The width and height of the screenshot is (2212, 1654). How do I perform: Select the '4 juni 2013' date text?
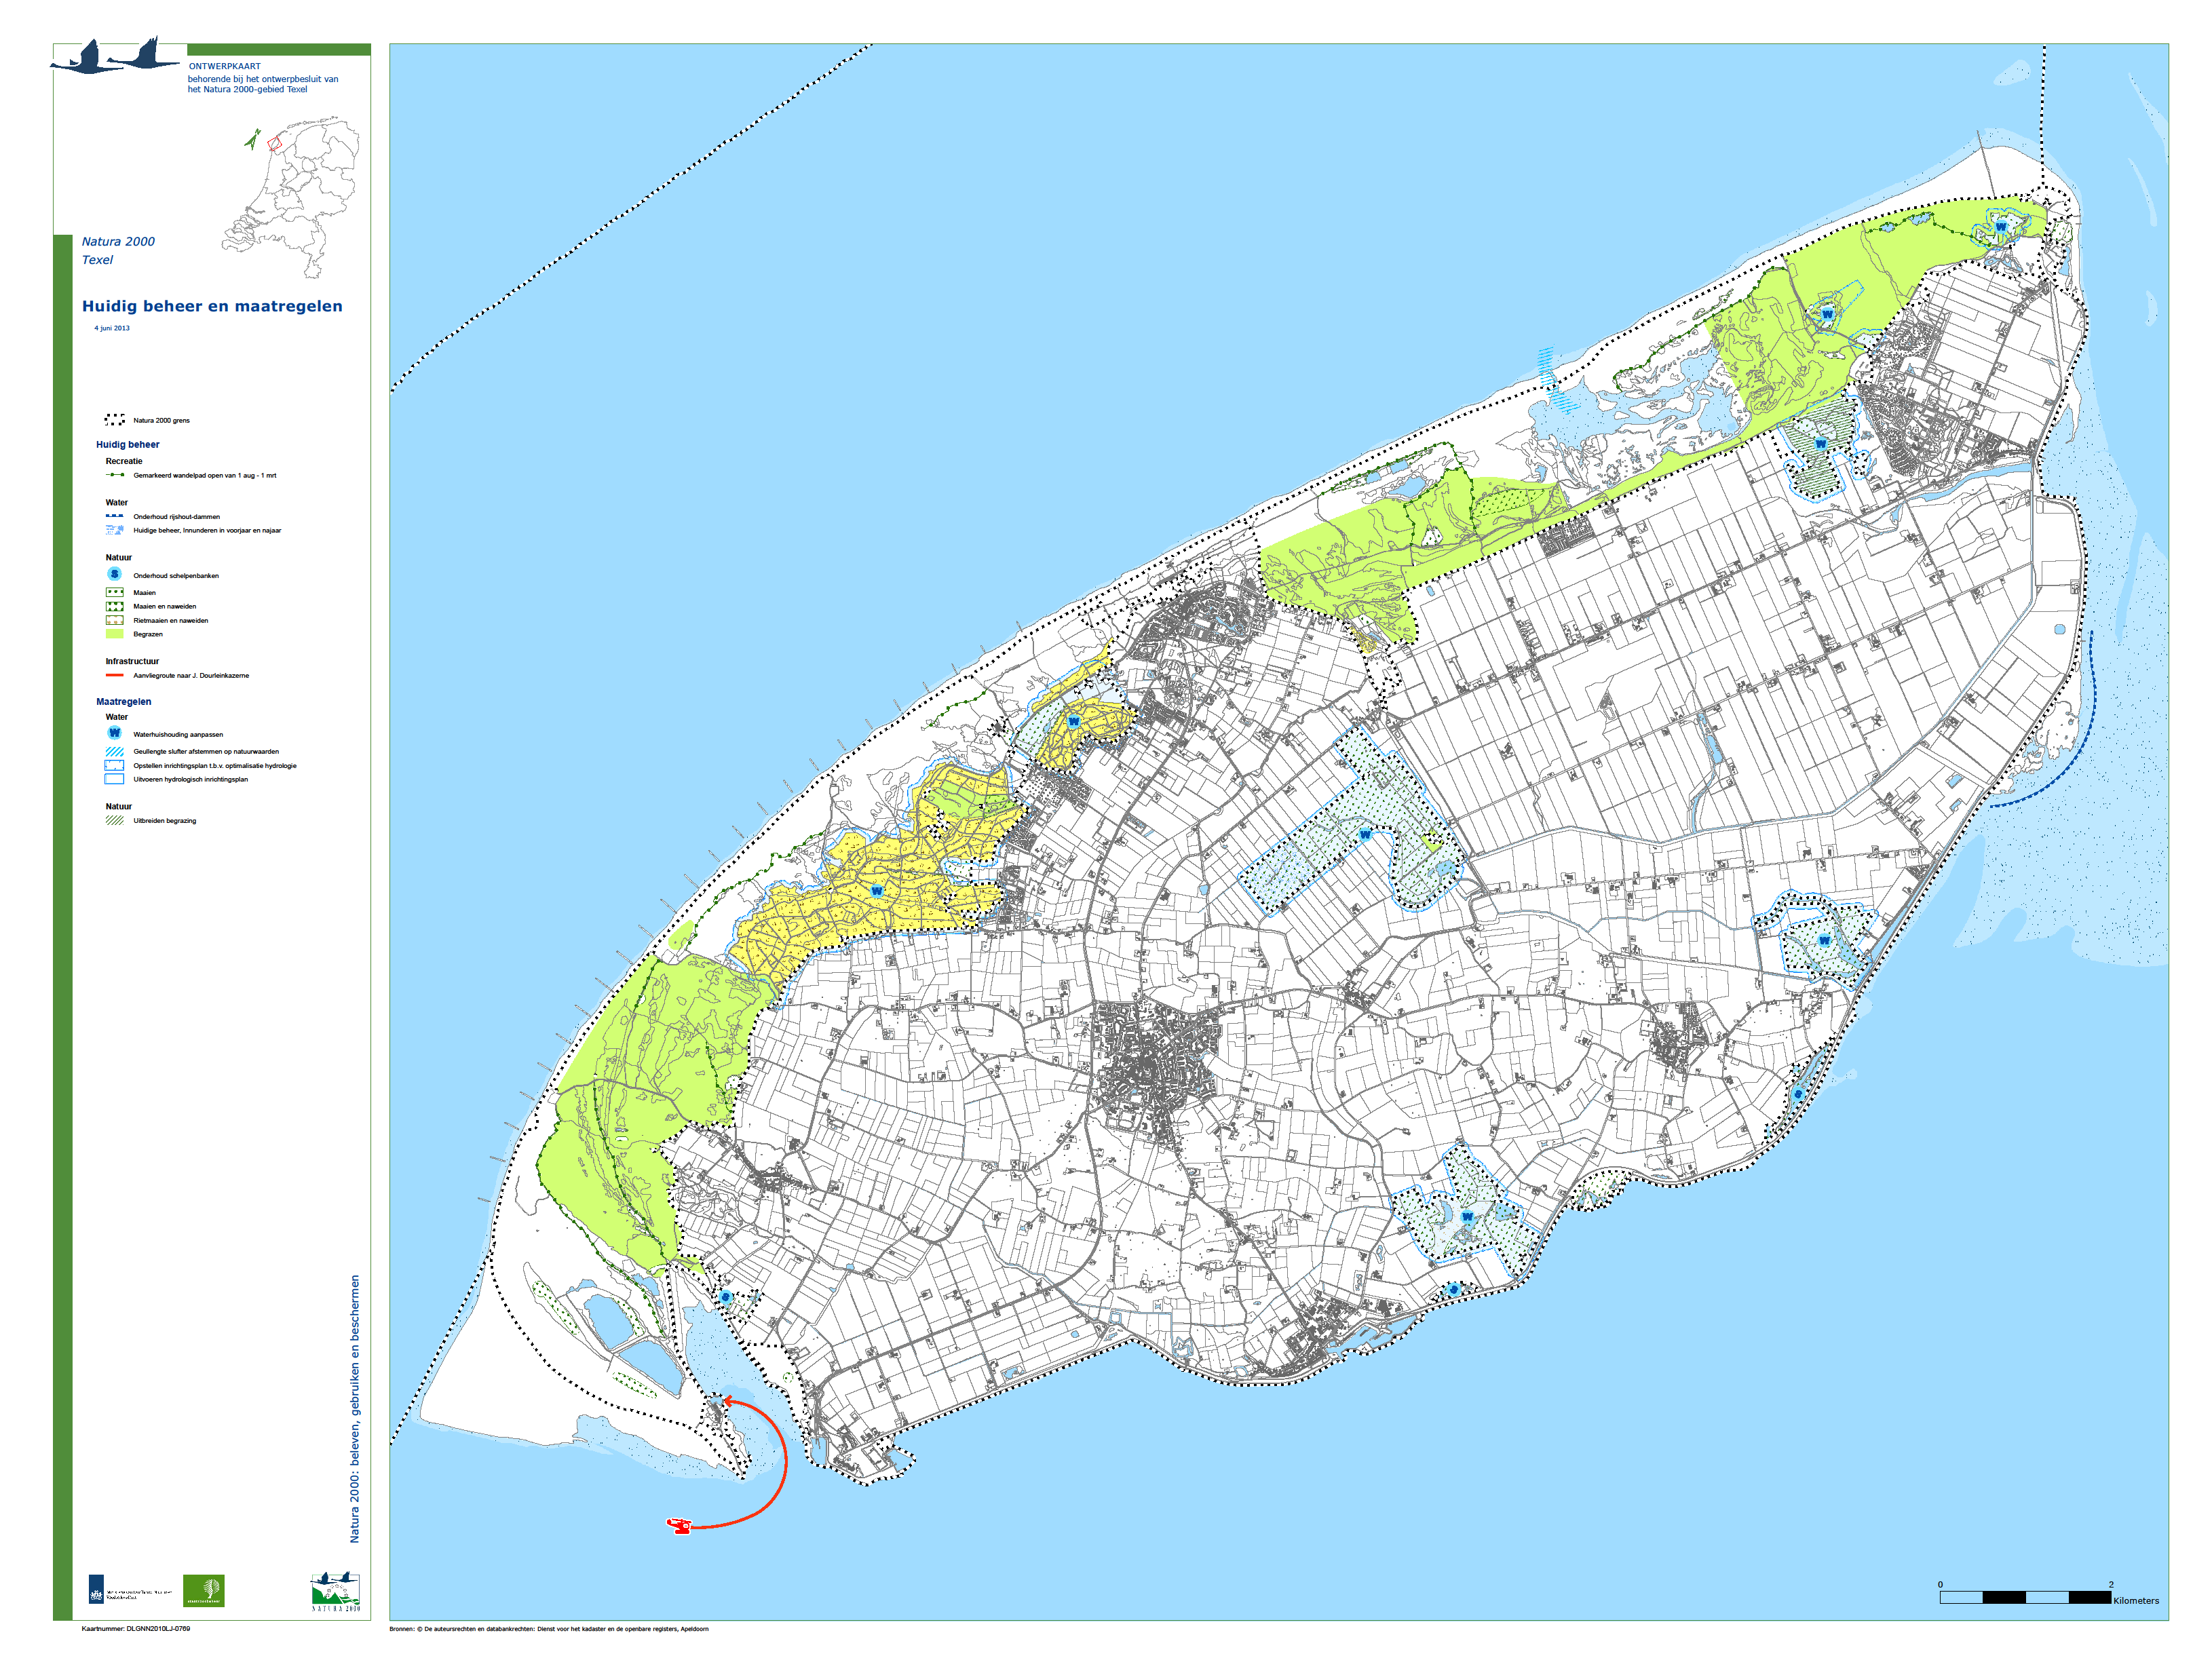coord(112,328)
